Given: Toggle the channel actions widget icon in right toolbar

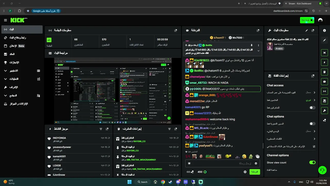Looking at the screenshot, I should [324, 101].
